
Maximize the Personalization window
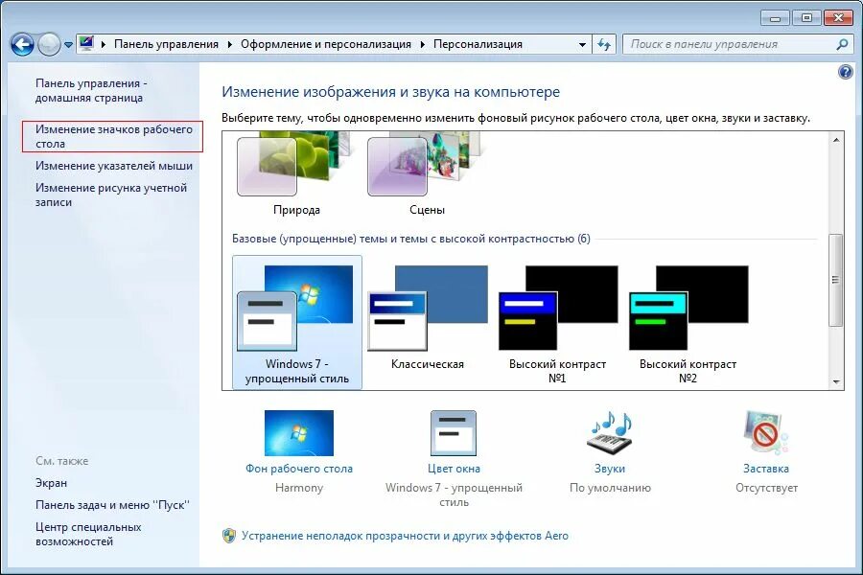pyautogui.click(x=806, y=18)
